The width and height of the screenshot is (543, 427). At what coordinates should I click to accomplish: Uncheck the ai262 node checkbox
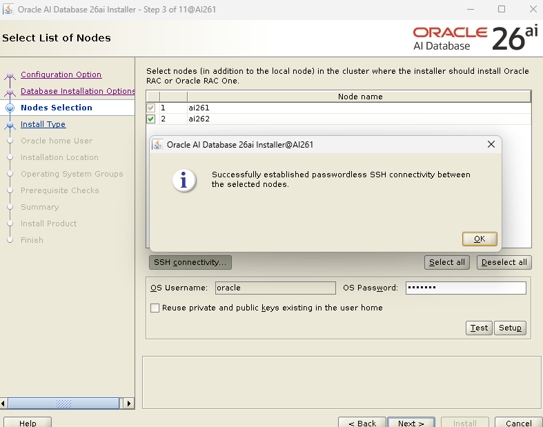click(x=151, y=119)
